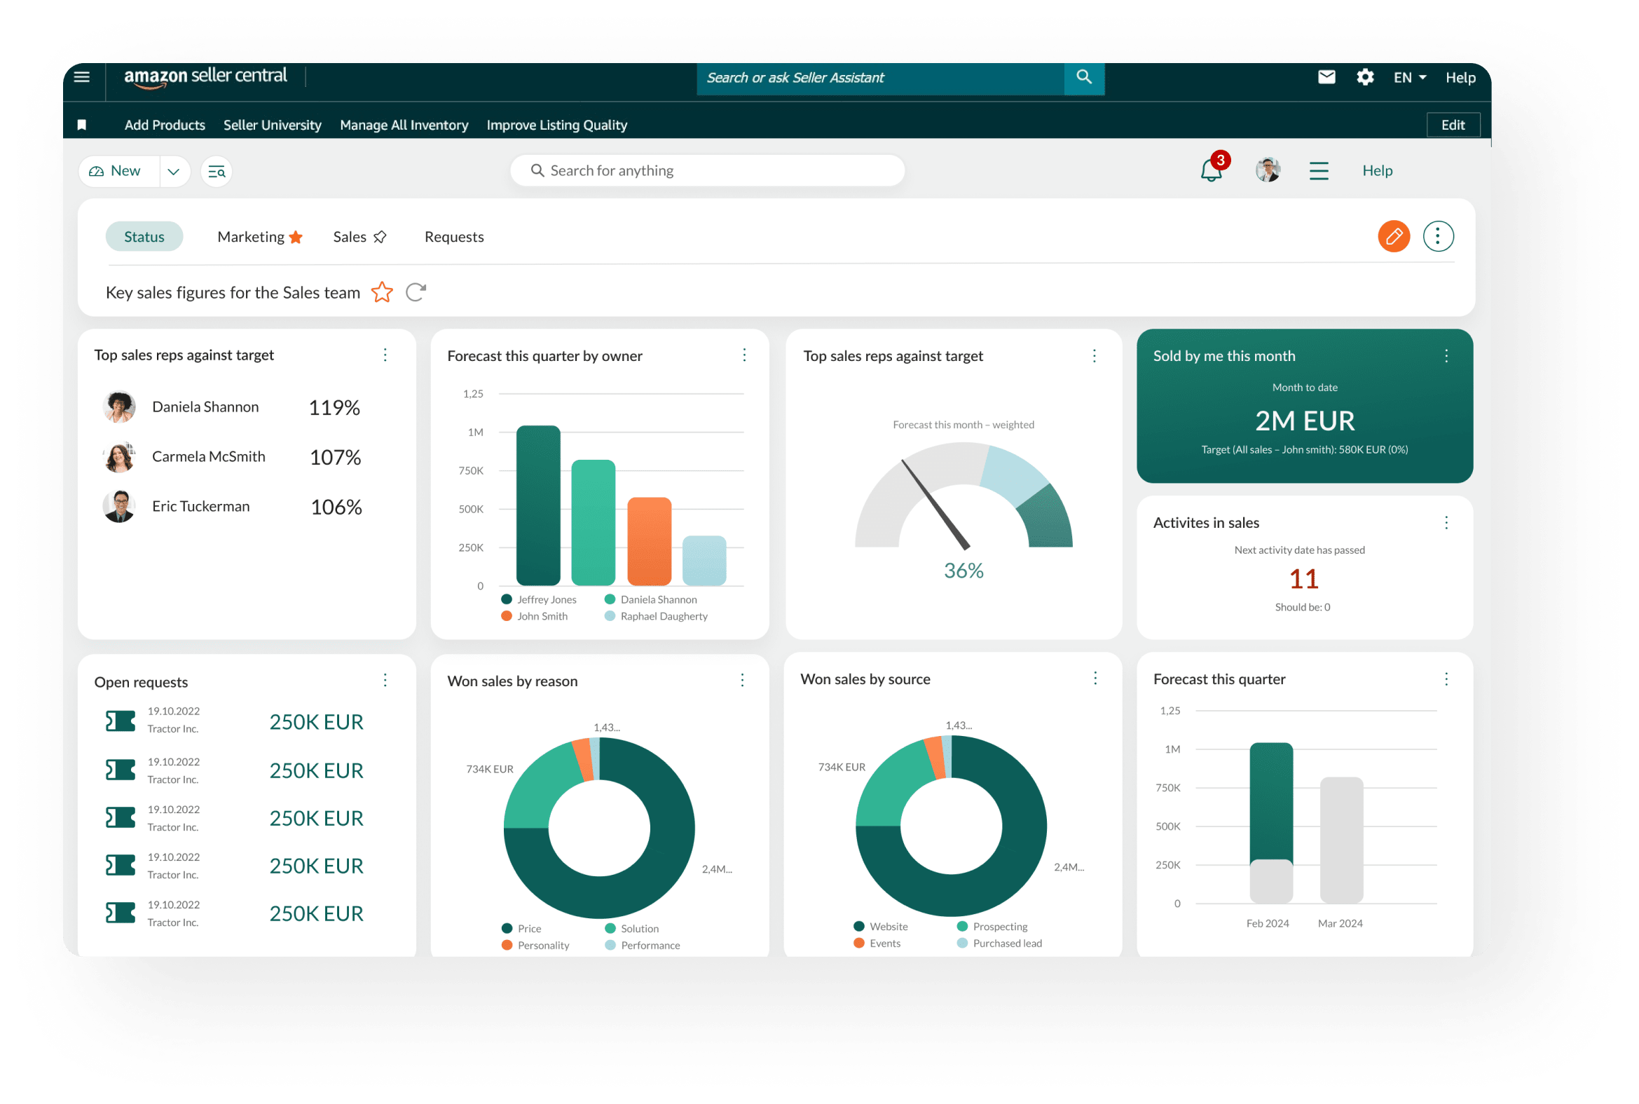This screenshot has height=1104, width=1639.
Task: Click the orange pencil edit dashboard button
Action: [1394, 237]
